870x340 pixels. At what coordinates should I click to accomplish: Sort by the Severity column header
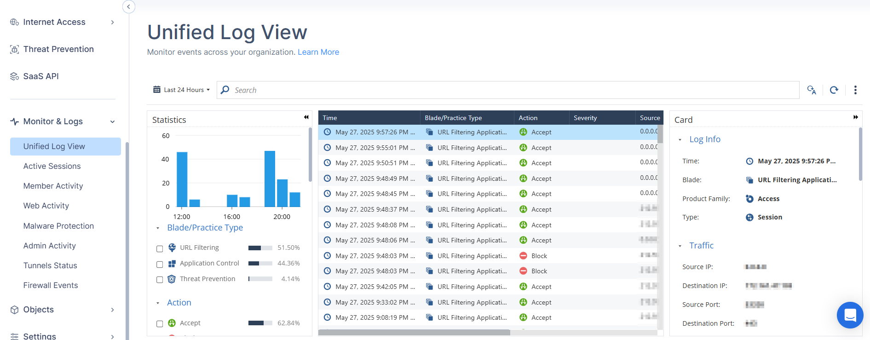[x=585, y=118]
